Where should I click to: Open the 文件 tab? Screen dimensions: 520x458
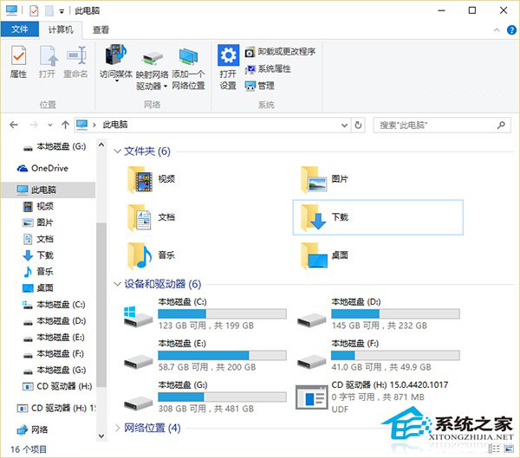click(x=20, y=29)
